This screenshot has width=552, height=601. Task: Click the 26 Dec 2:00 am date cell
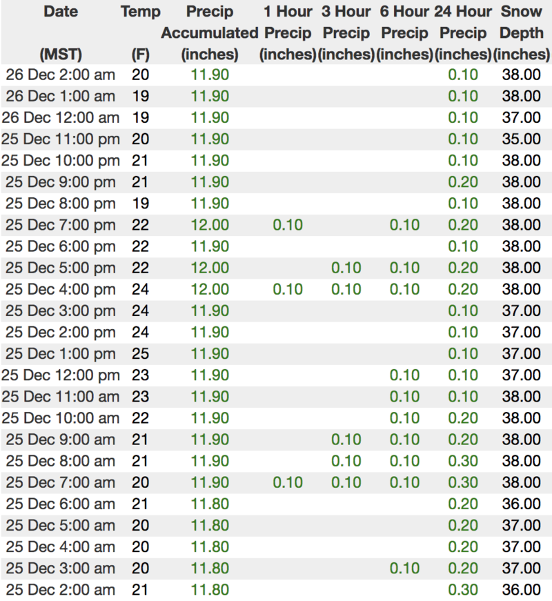click(x=60, y=75)
